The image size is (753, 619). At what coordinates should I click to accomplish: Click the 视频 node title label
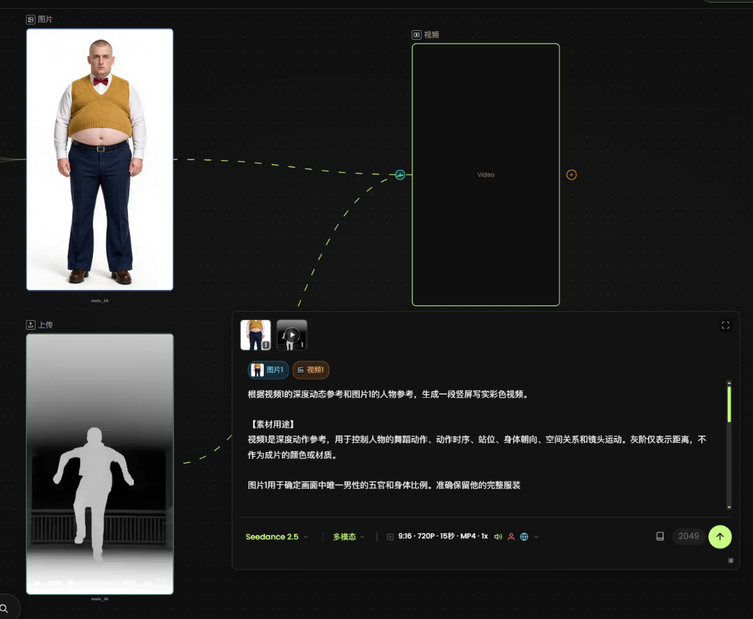431,35
